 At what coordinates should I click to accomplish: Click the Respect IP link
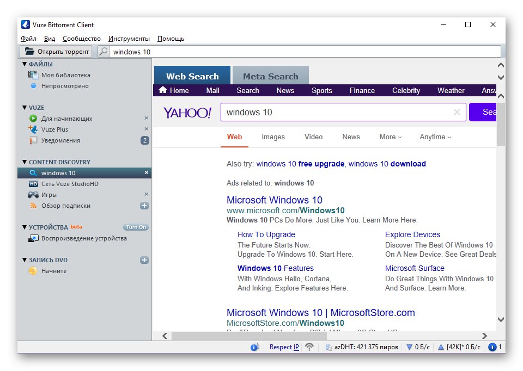pos(284,347)
